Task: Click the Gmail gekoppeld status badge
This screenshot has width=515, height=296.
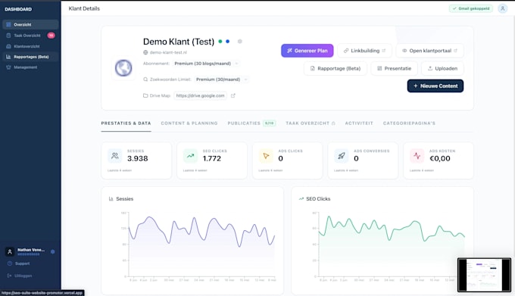Action: pos(470,8)
